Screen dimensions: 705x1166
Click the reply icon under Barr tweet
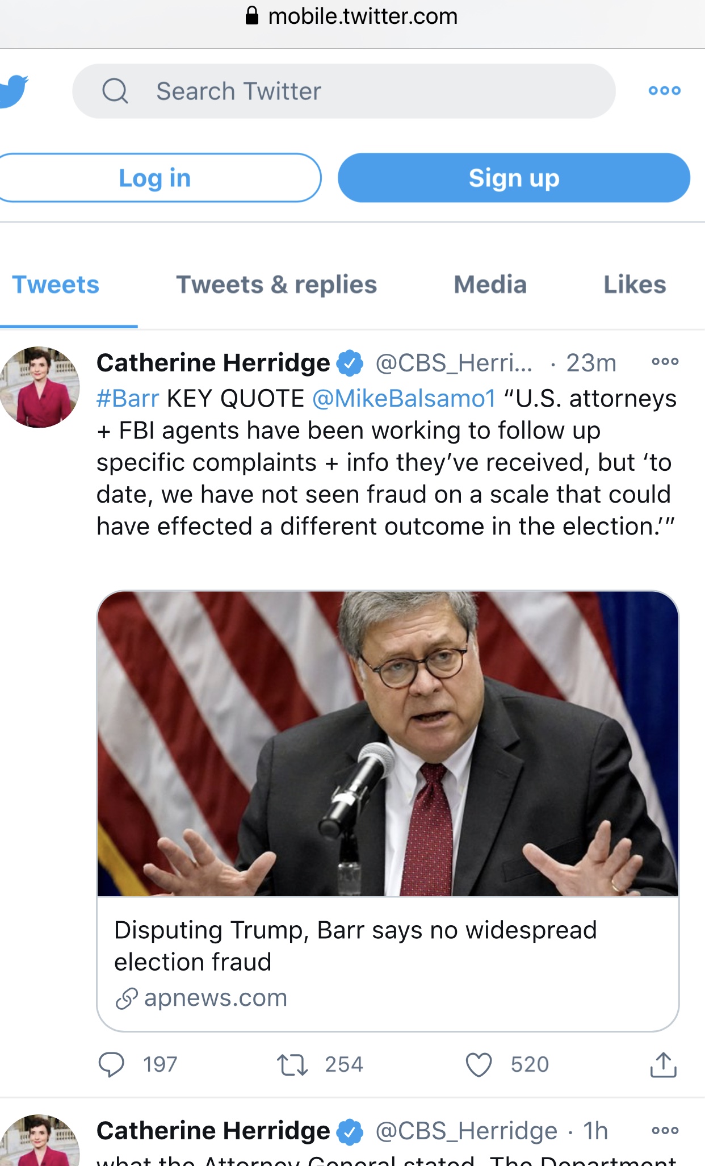[x=111, y=1064]
